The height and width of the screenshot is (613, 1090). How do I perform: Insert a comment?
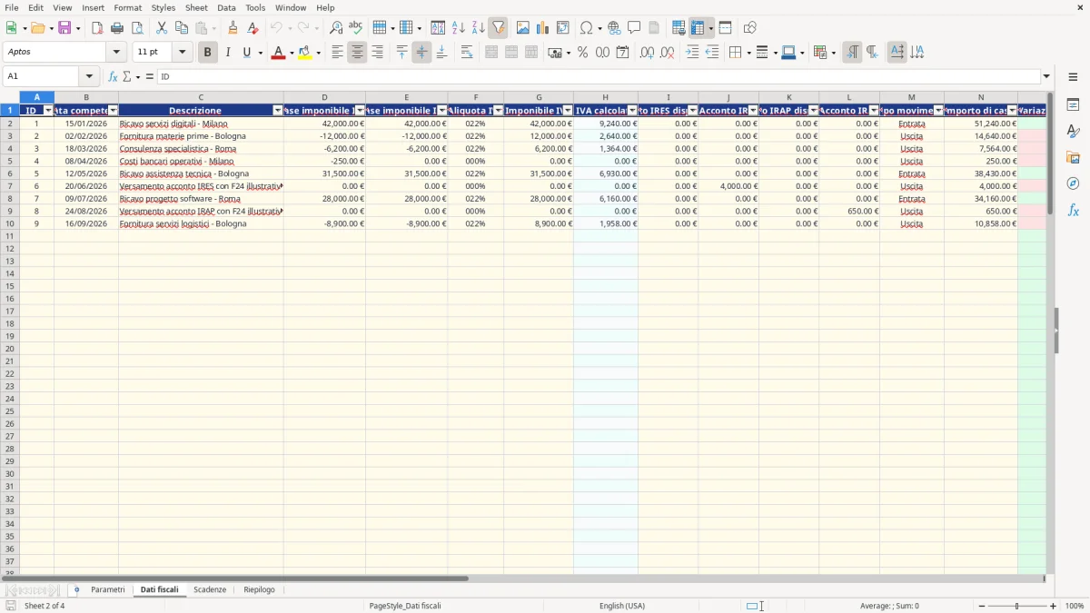click(635, 28)
